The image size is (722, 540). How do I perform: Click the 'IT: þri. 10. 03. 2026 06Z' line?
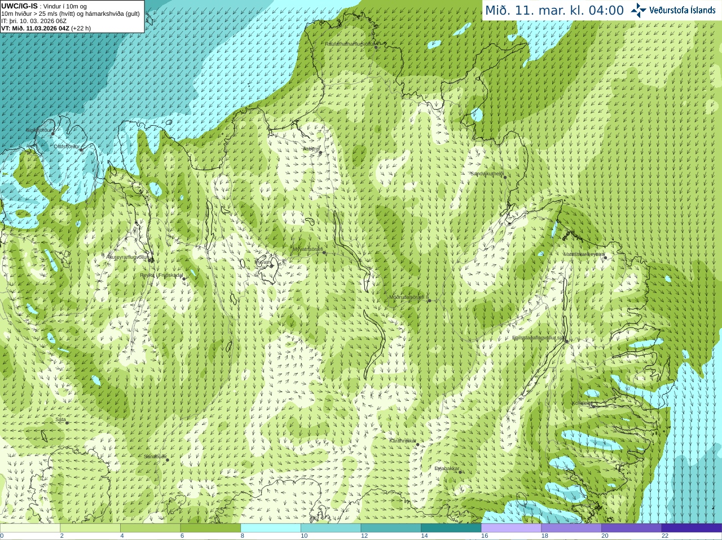[34, 21]
